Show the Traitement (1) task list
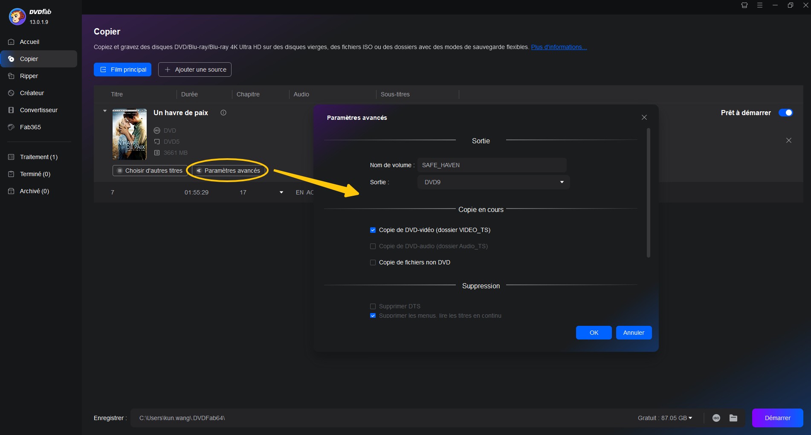811x435 pixels. [38, 157]
